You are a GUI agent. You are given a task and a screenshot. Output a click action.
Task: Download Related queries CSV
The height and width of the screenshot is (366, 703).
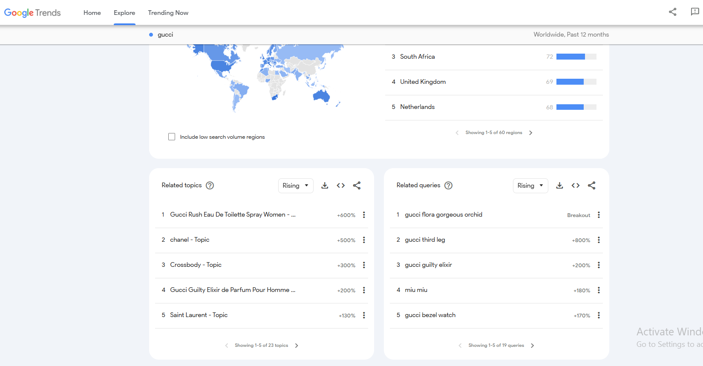(559, 186)
